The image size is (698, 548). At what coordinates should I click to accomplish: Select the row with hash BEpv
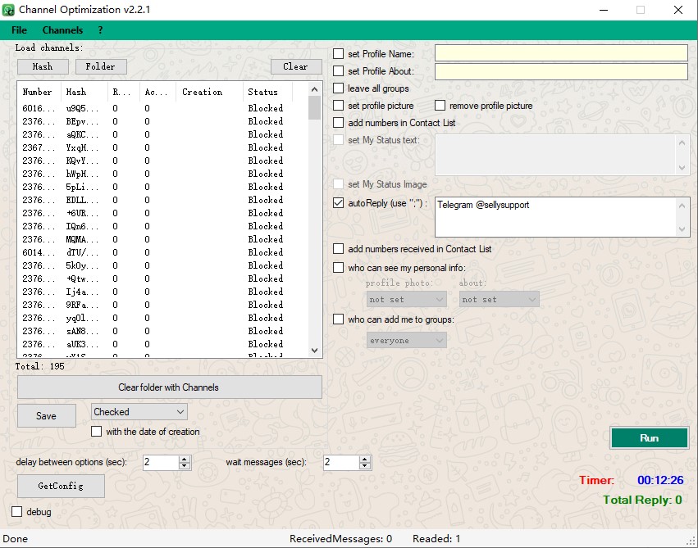point(162,121)
